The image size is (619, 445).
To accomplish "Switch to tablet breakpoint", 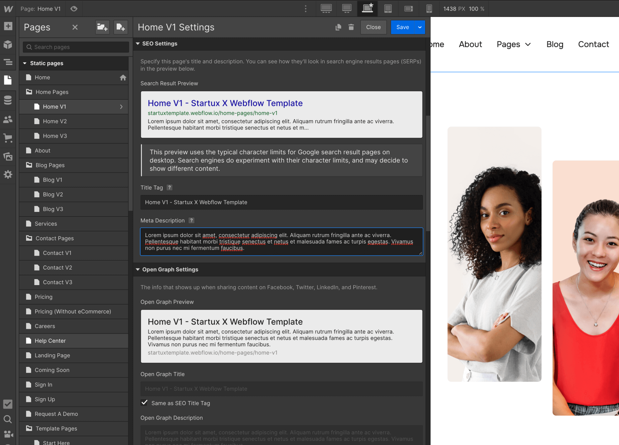I will point(388,9).
